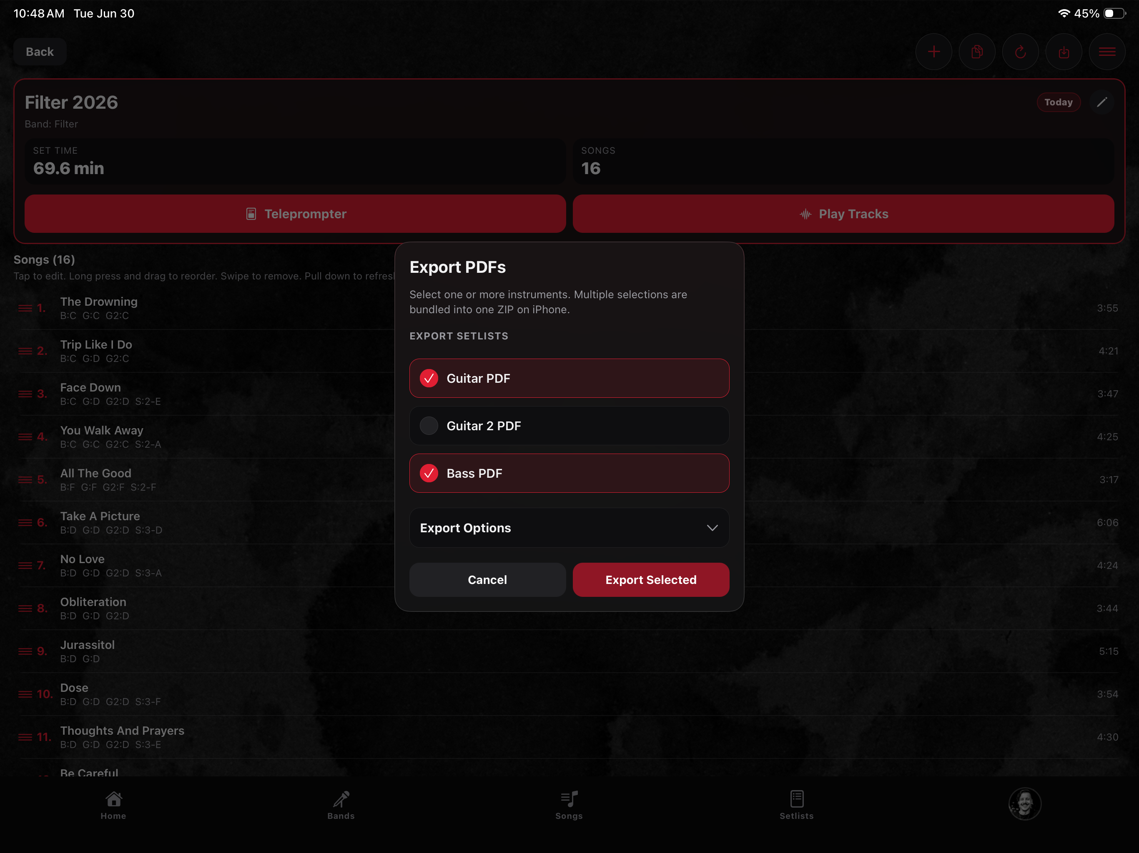The image size is (1139, 853).
Task: Open the hamburger menu icon top right
Action: [1106, 52]
